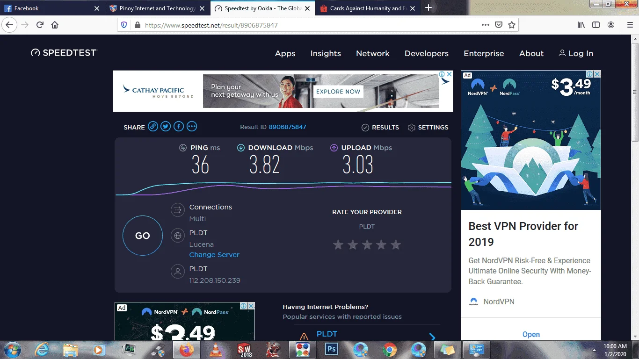The image size is (639, 359).
Task: Rate PLDT one star
Action: tap(338, 244)
